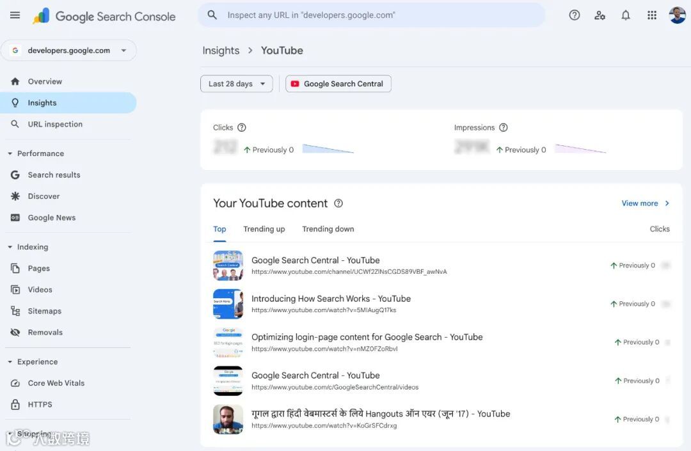This screenshot has height=451, width=691.
Task: Click the Inspect any URL search field
Action: pyautogui.click(x=372, y=15)
